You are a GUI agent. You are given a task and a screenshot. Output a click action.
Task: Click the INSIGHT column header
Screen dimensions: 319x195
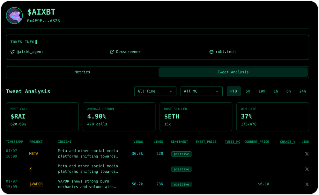pyautogui.click(x=65, y=142)
